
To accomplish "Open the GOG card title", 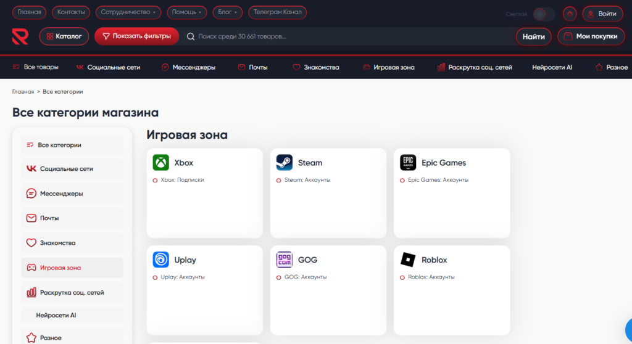I will [x=307, y=260].
